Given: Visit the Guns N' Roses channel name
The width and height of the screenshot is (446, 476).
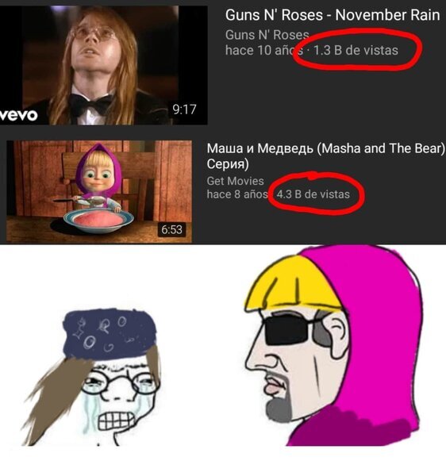Looking at the screenshot, I should 267,35.
